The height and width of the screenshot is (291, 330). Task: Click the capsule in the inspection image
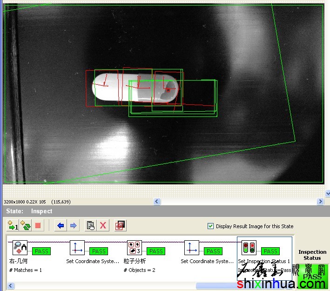(x=135, y=88)
